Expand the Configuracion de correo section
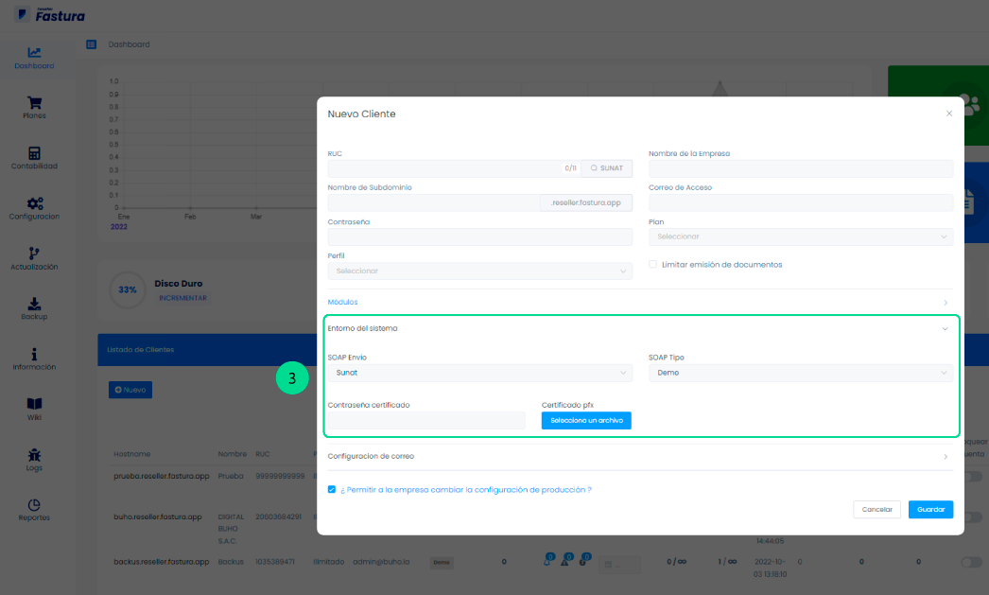Viewport: 989px width, 595px height. [639, 456]
